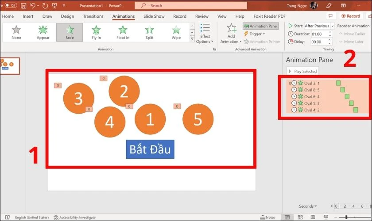Select the Oval 4: 2 animation entry
Image resolution: width=372 pixels, height=221 pixels.
coord(327,110)
